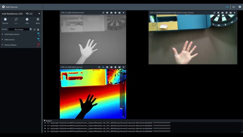Screen dimensions: 243x137
Task: Click the RGB Color stream image
Action: [x=193, y=39]
